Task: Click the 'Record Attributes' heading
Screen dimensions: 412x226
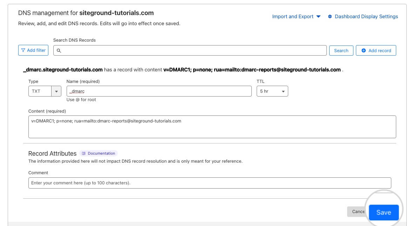Action: (x=52, y=153)
